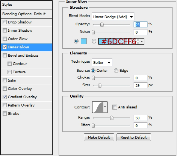
Task: Click the gradient preview bar
Action: (119, 41)
